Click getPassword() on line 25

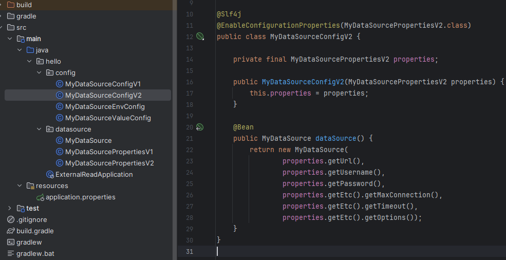tap(354, 183)
